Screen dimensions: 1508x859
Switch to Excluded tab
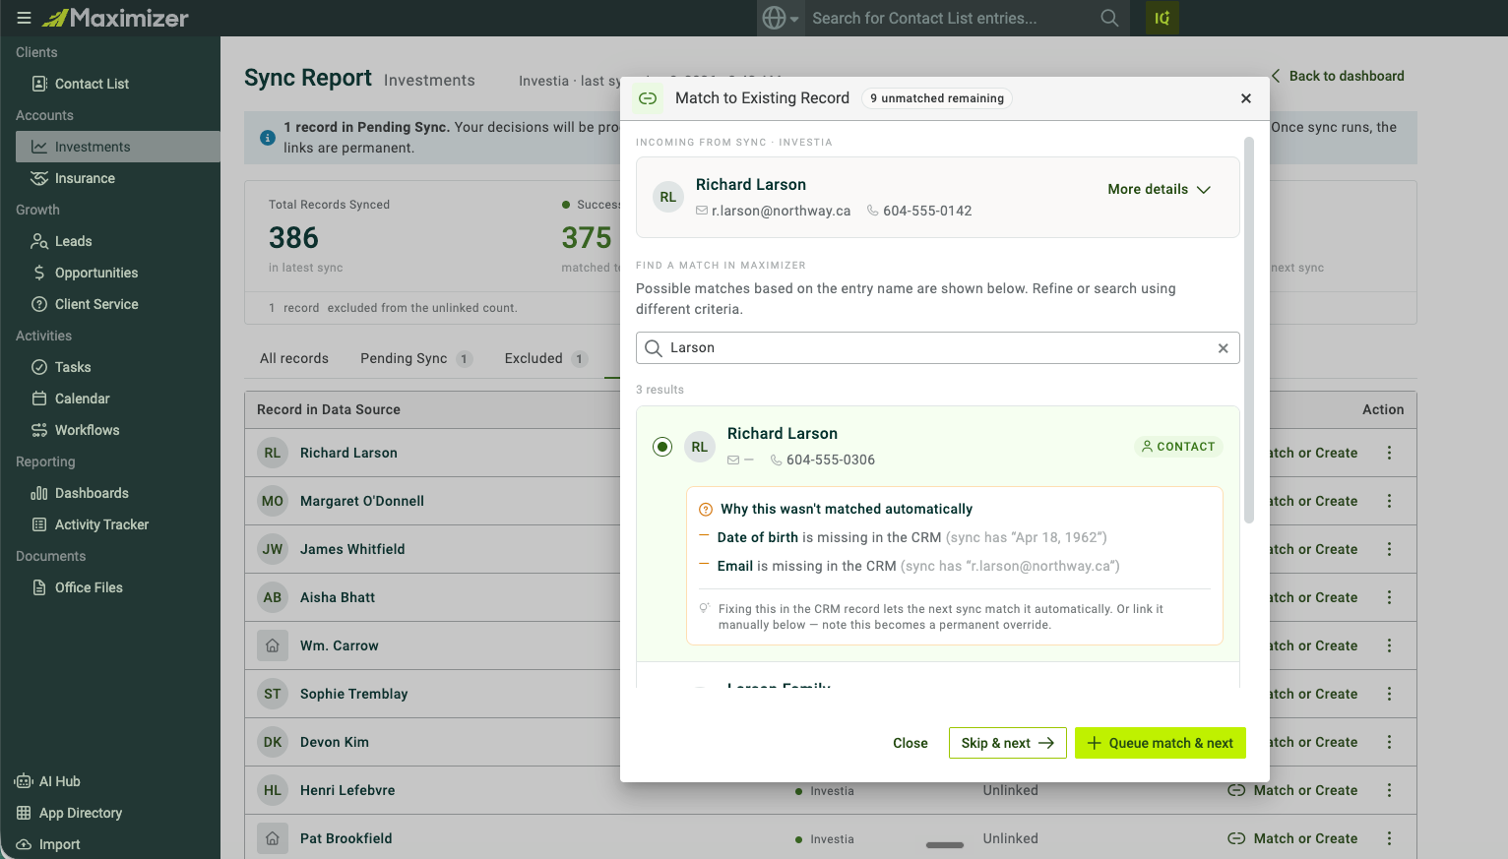[x=545, y=358]
